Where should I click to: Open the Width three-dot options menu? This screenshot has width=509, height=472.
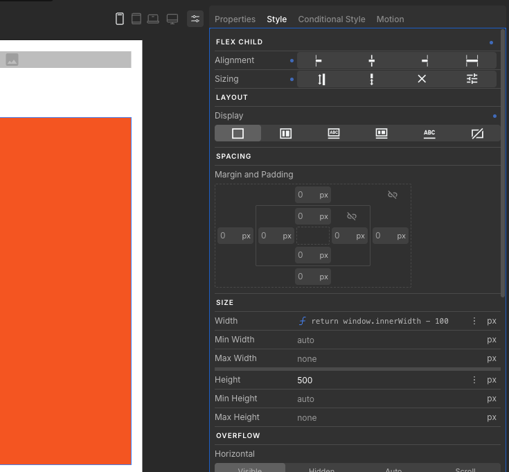(x=474, y=321)
